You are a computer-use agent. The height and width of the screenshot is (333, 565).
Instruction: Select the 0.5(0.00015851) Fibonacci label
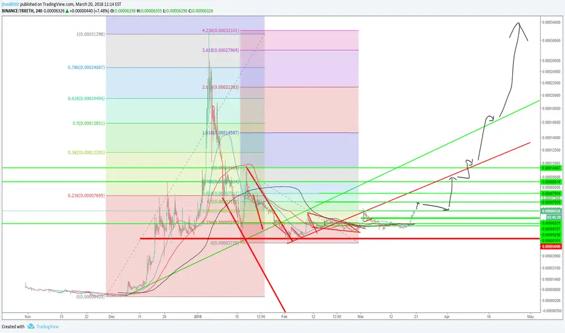click(89, 123)
